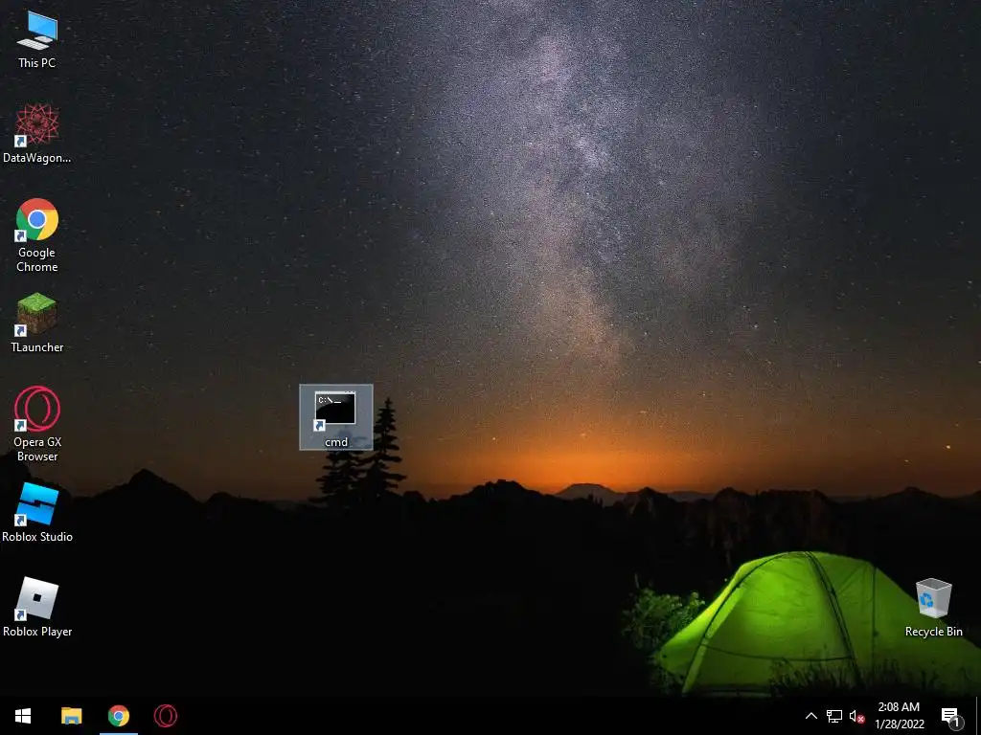Viewport: 981px width, 735px height.
Task: Open Opera GX from the taskbar
Action: [x=166, y=716]
